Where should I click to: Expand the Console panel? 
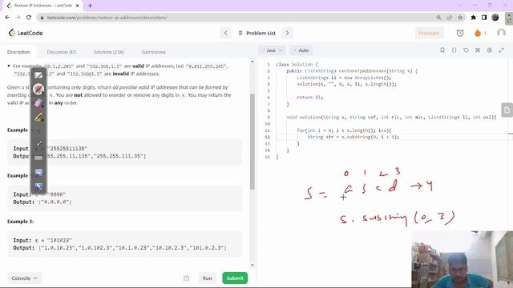[25, 278]
